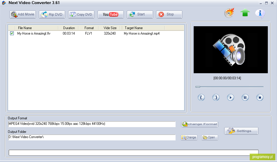The image size is (277, 162).
Task: Open the blue info bubble icon
Action: point(260,14)
